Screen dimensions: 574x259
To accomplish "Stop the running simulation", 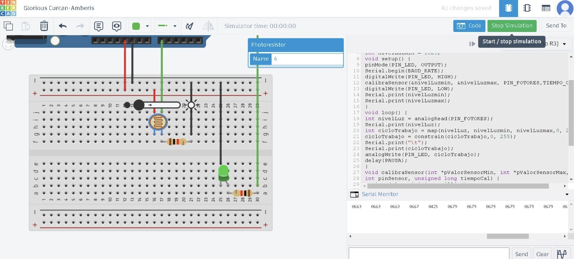I will [512, 26].
